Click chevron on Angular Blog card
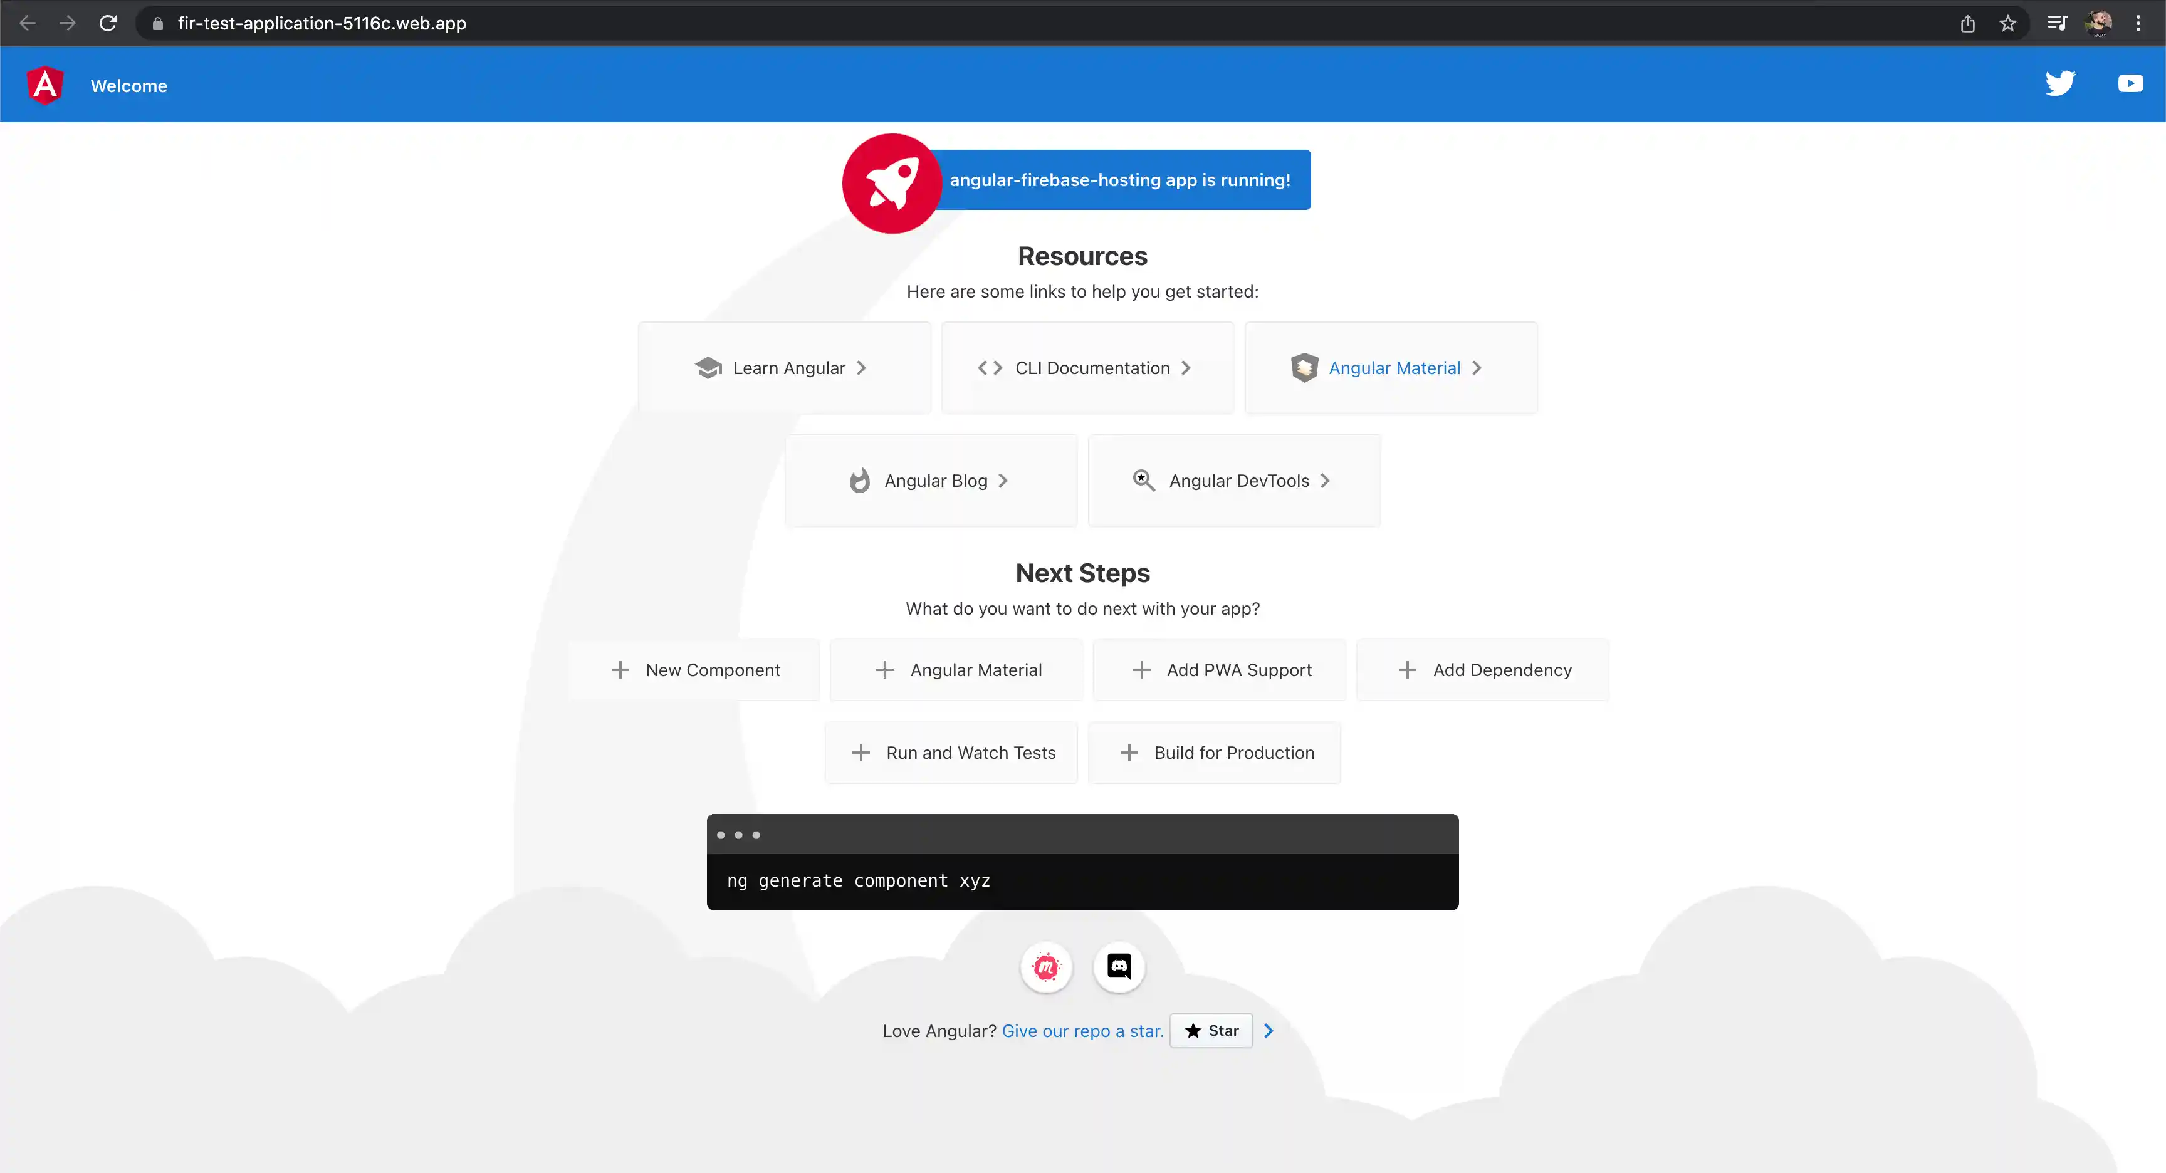This screenshot has height=1173, width=2166. (x=1003, y=480)
